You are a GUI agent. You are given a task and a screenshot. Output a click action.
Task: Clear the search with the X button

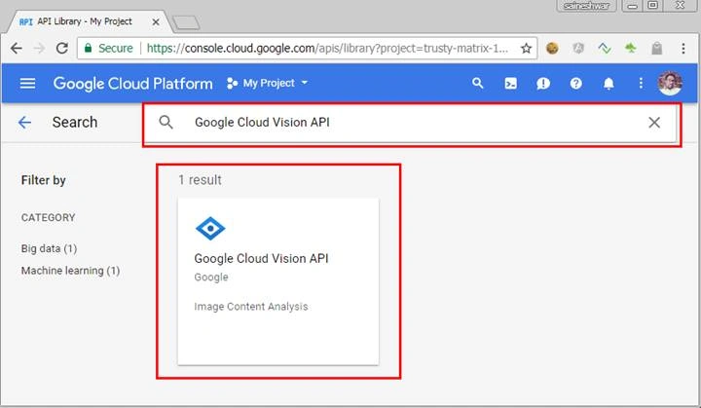pyautogui.click(x=654, y=122)
